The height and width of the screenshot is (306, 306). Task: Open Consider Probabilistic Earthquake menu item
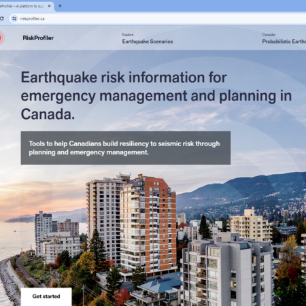click(x=284, y=38)
